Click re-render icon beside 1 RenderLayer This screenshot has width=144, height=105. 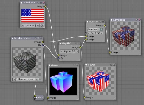pyautogui.click(x=39, y=79)
